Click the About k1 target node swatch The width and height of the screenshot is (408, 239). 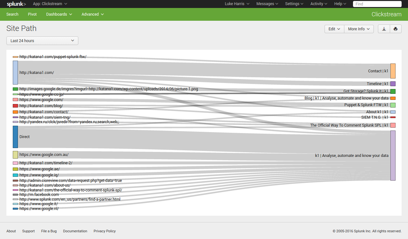393,112
